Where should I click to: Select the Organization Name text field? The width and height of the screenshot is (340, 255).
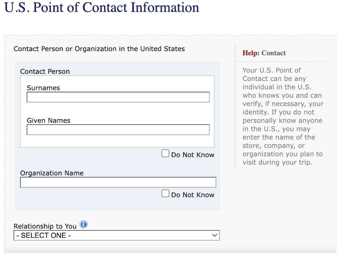[118, 182]
